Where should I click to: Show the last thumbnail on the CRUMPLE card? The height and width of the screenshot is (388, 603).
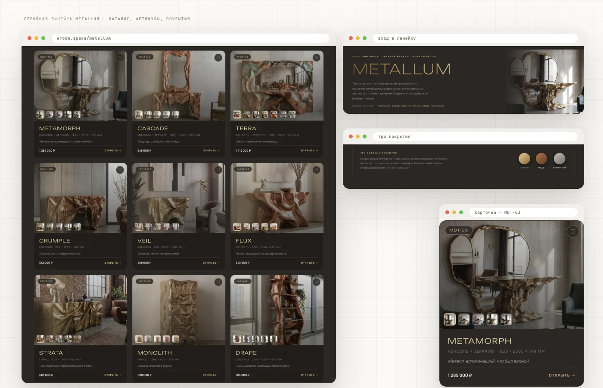pyautogui.click(x=77, y=227)
